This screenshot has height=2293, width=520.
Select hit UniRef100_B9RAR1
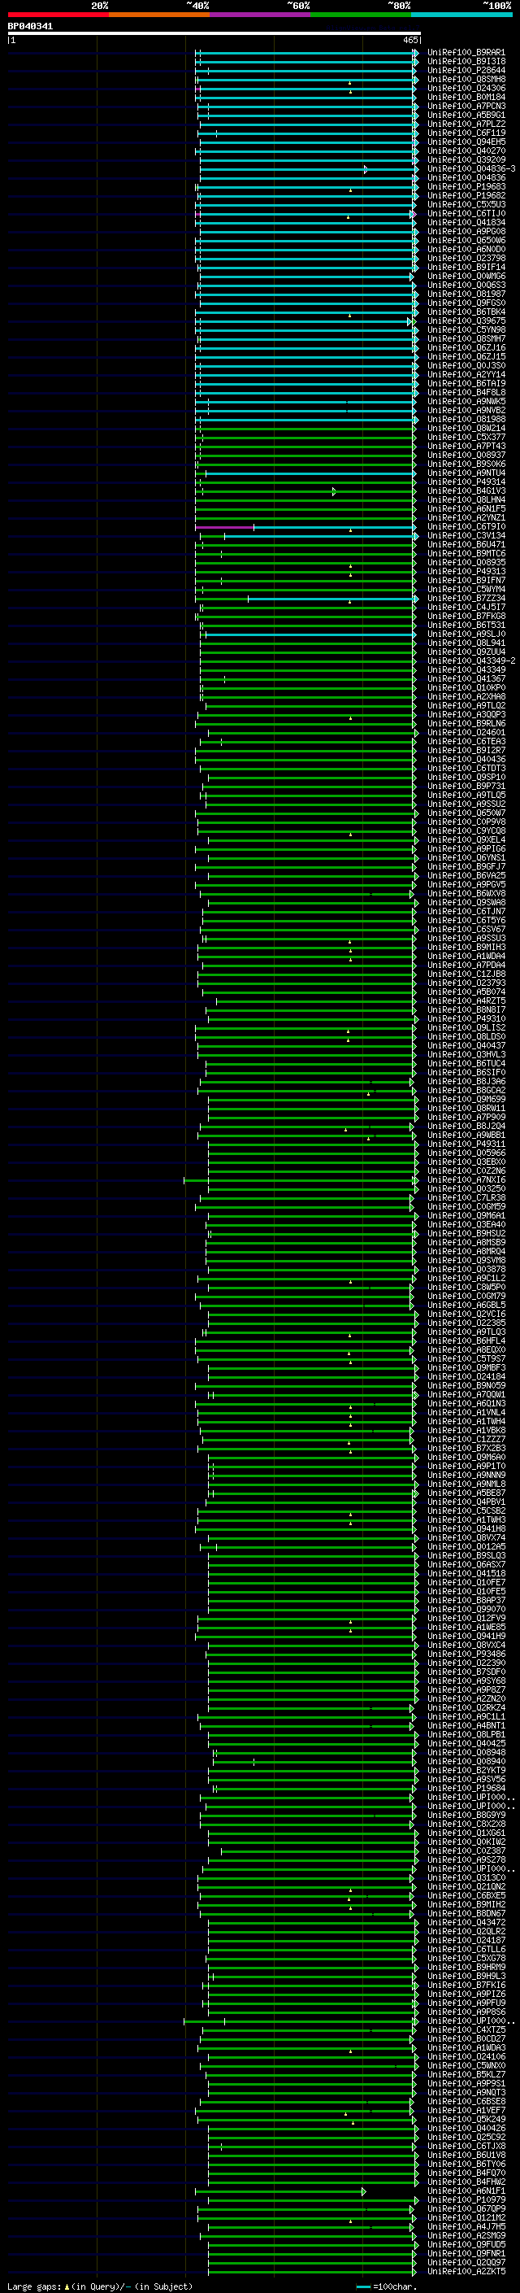click(466, 53)
